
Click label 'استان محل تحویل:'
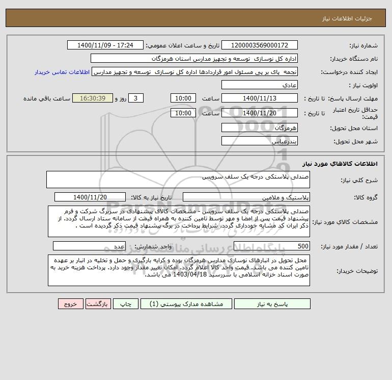[354, 128]
